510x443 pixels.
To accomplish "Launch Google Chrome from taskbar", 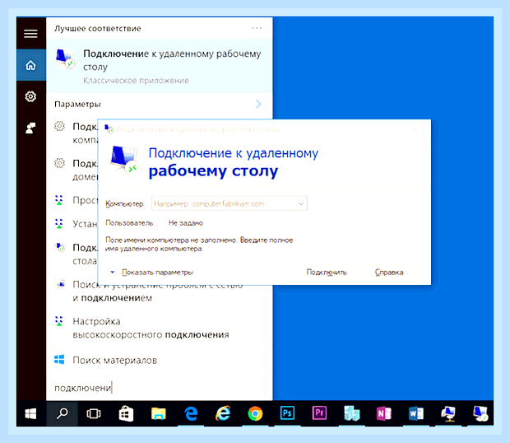I will coord(255,413).
